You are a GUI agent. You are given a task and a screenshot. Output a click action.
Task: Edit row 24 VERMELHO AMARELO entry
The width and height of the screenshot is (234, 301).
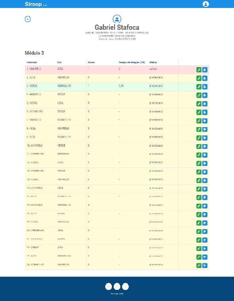point(199,266)
